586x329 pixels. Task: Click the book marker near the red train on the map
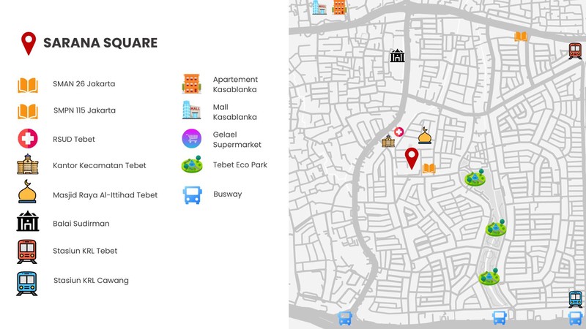tap(521, 36)
